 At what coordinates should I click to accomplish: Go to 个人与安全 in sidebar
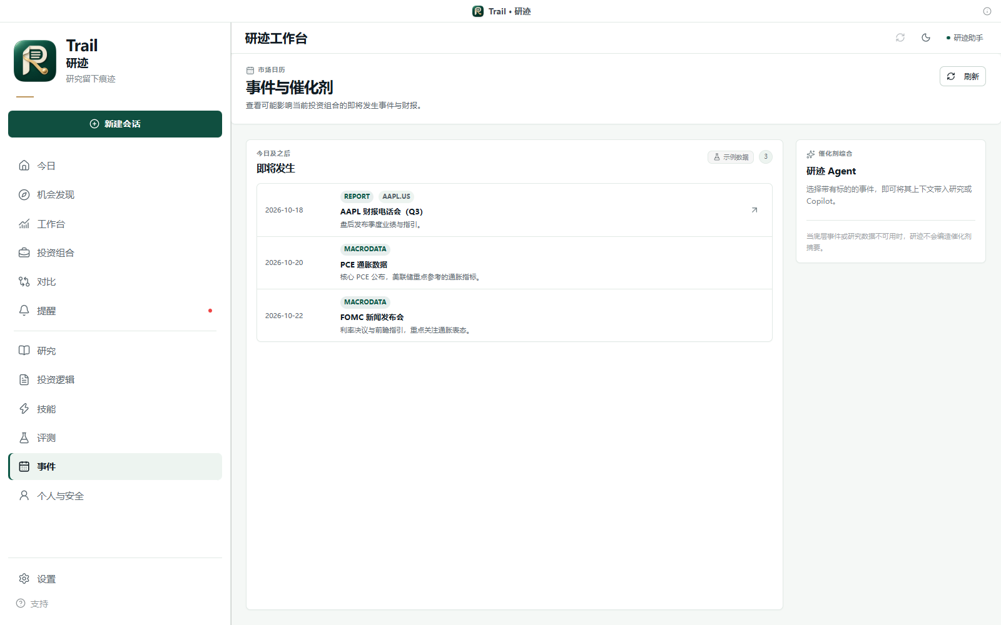[x=115, y=496]
